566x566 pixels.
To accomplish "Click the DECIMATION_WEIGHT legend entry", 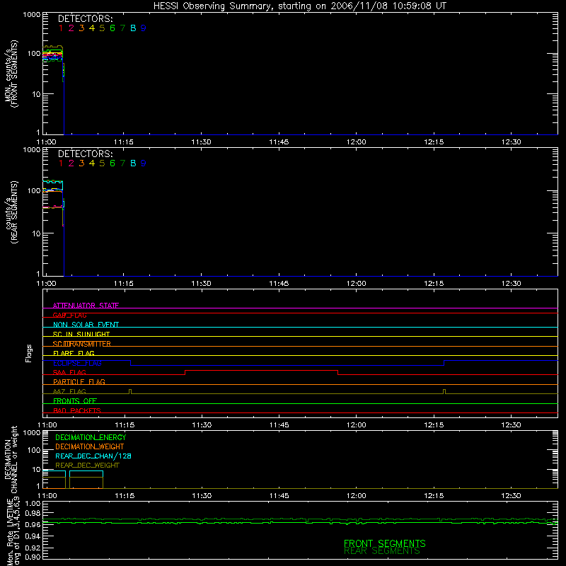I will 90,446.
